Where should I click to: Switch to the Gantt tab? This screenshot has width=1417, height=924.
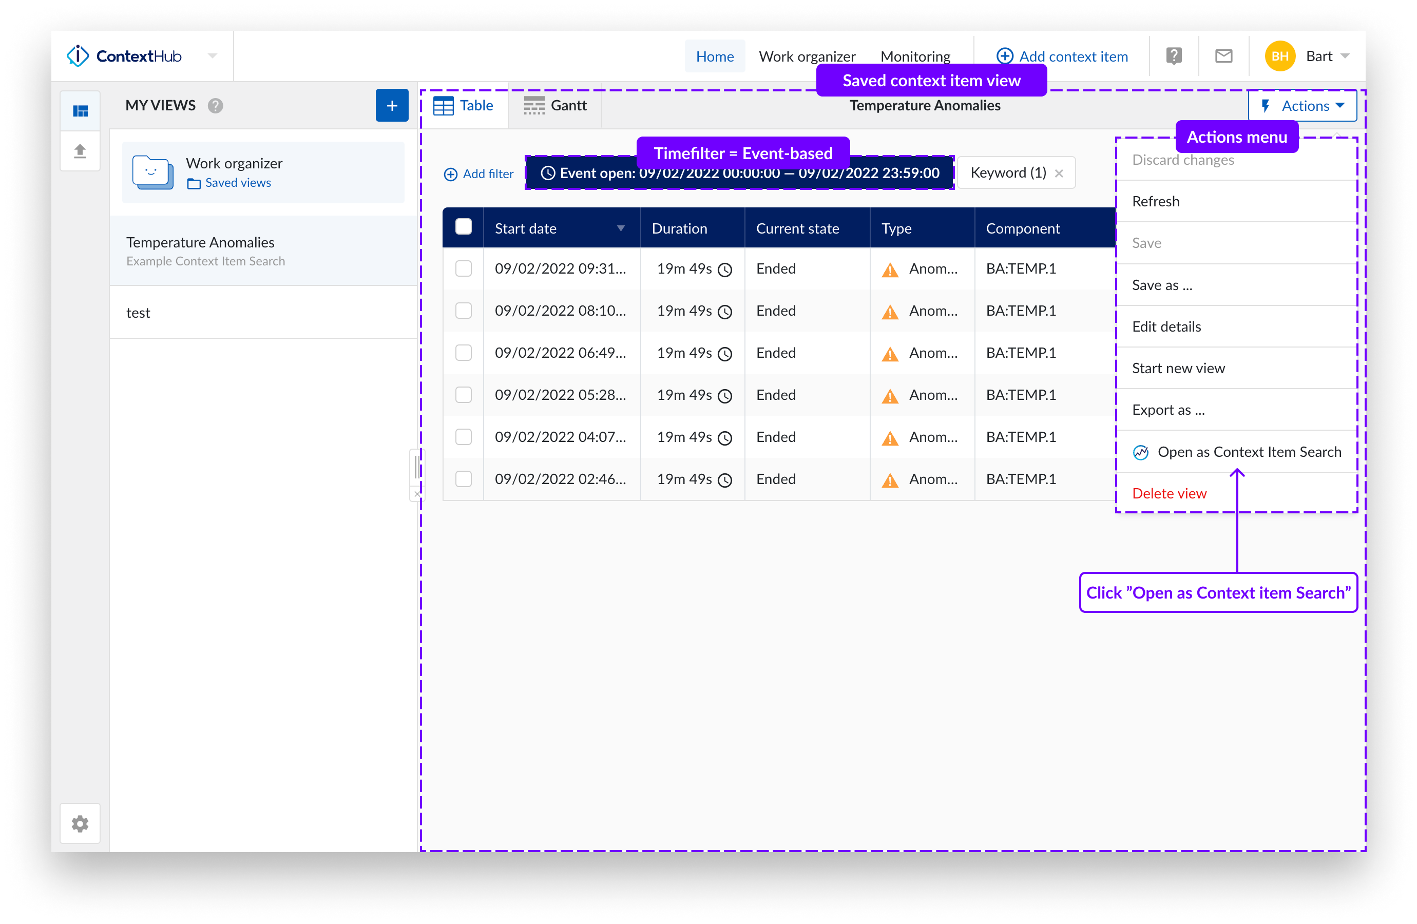coord(555,105)
